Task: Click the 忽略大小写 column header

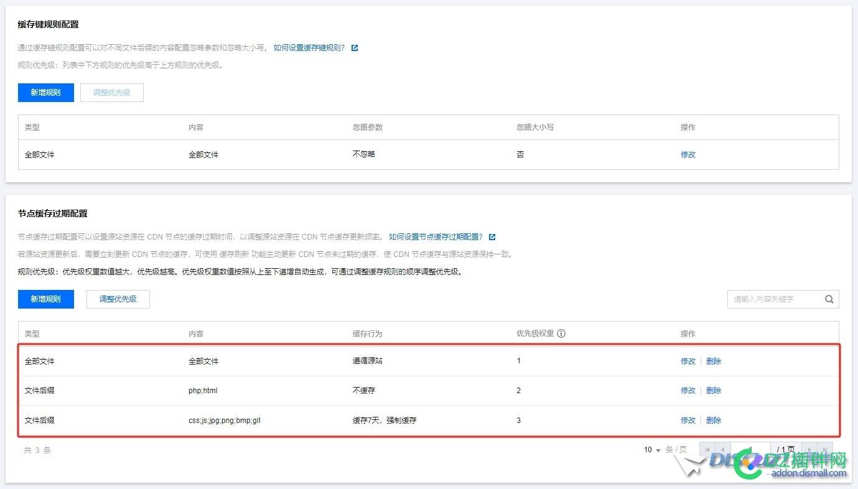Action: coord(535,127)
